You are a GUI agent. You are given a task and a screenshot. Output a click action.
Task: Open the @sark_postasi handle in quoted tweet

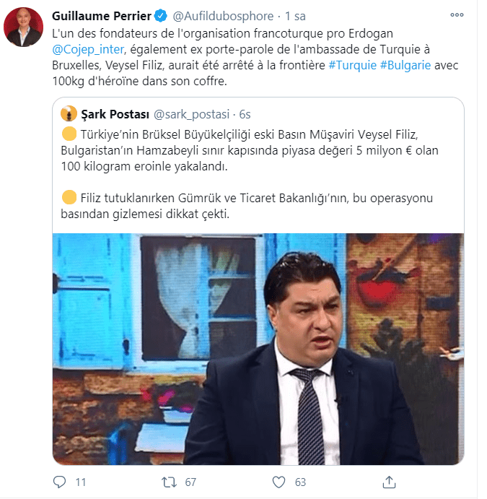click(191, 114)
